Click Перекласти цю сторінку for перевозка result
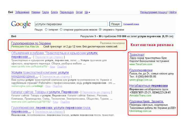The height and width of the screenshot is (138, 184). click(x=49, y=112)
